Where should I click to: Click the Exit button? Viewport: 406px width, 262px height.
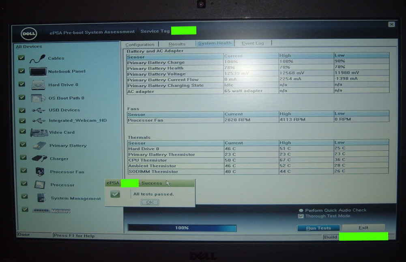[363, 227]
